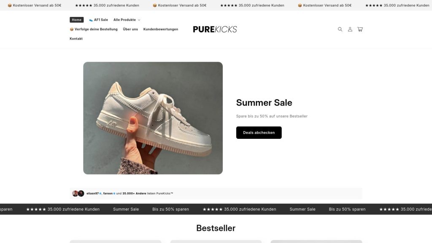Click the Summer Sale sneaker image
Viewport: 432px width, 243px height.
153,118
